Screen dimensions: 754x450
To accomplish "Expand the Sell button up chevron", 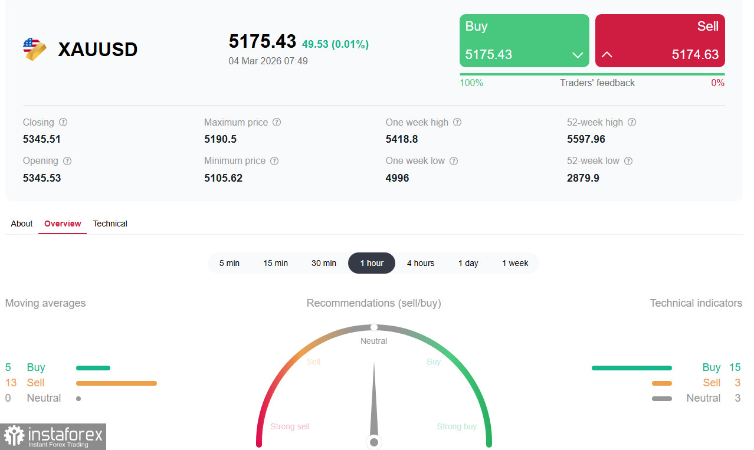I will coord(607,55).
